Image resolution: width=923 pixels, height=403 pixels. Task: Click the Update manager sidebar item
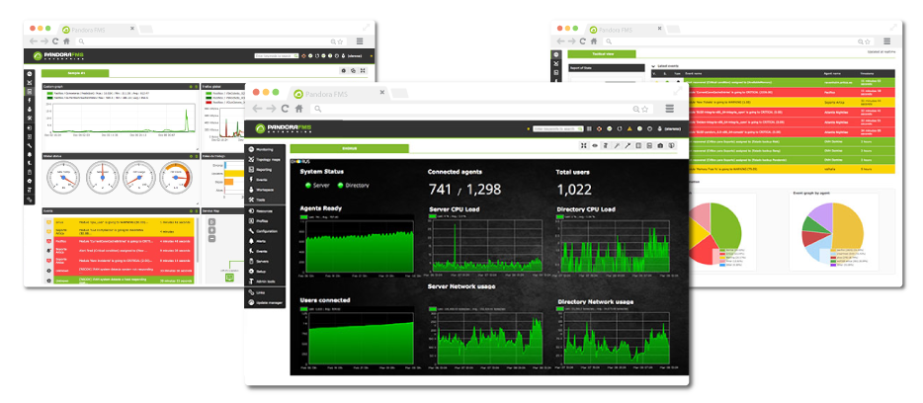click(x=267, y=301)
